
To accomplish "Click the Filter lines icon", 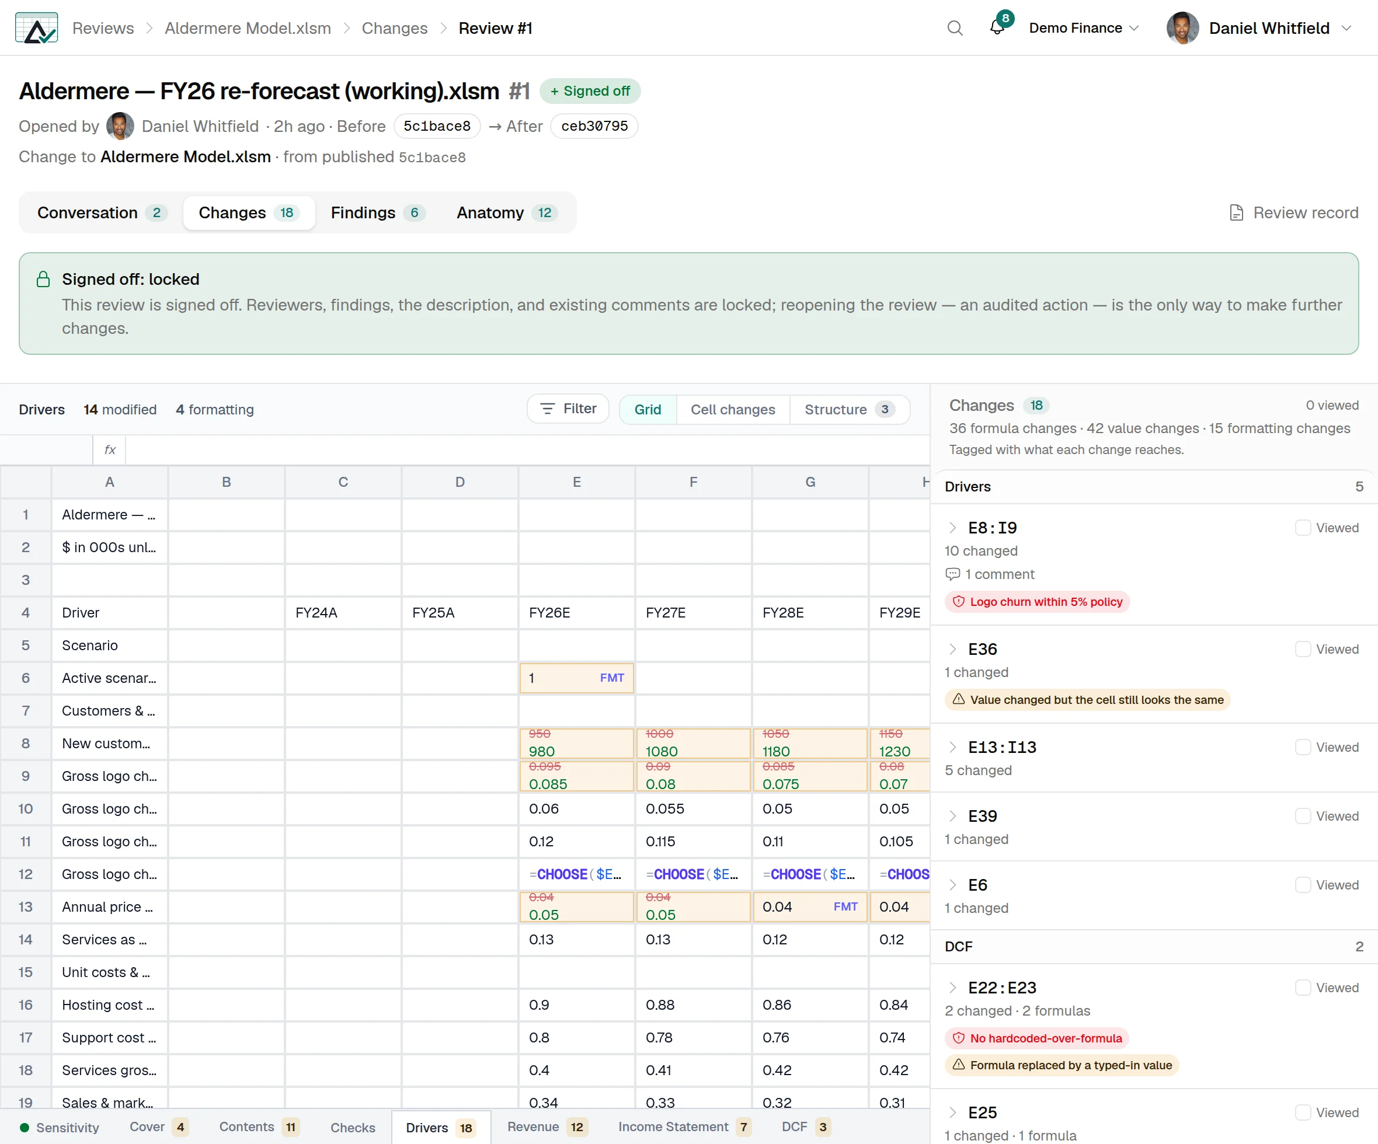I will [x=547, y=409].
